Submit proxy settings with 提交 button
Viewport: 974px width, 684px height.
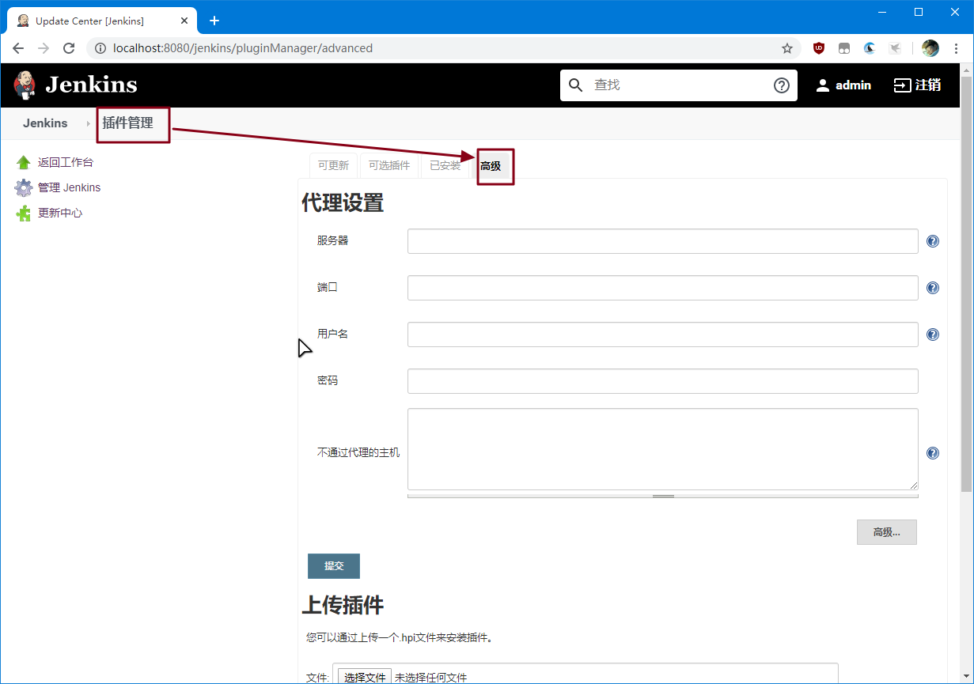point(334,566)
